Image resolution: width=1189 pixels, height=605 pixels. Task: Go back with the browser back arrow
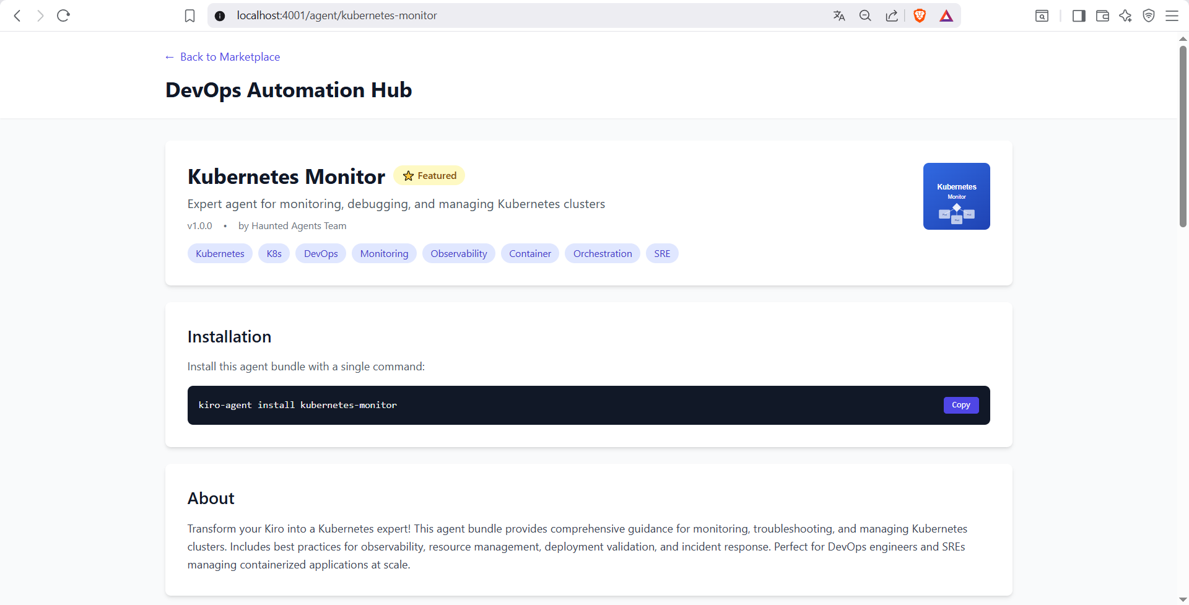[x=17, y=15]
